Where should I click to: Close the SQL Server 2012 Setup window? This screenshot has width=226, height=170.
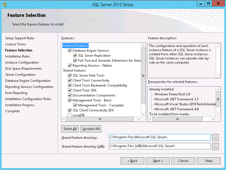tap(218, 3)
